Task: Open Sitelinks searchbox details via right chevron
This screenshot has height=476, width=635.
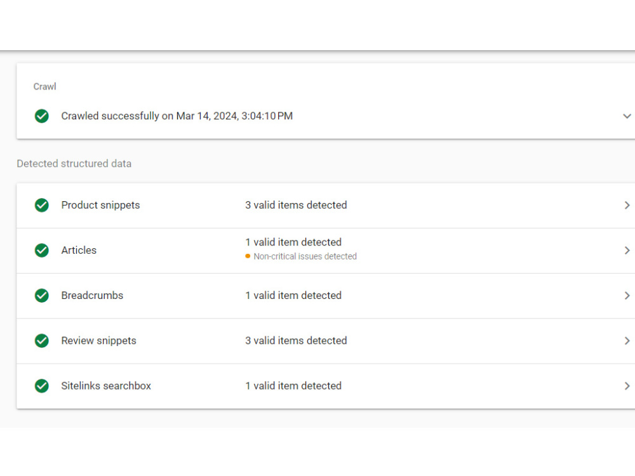Action: [x=627, y=386]
